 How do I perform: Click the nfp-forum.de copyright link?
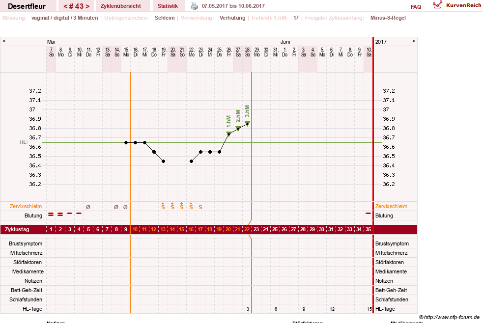point(449,317)
